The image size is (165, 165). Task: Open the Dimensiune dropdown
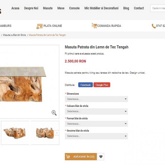tap(96, 99)
